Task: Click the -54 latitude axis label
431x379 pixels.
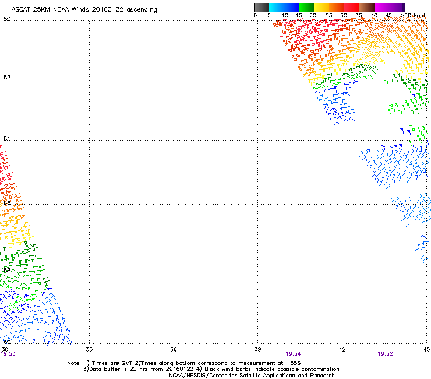Action: tap(5, 138)
